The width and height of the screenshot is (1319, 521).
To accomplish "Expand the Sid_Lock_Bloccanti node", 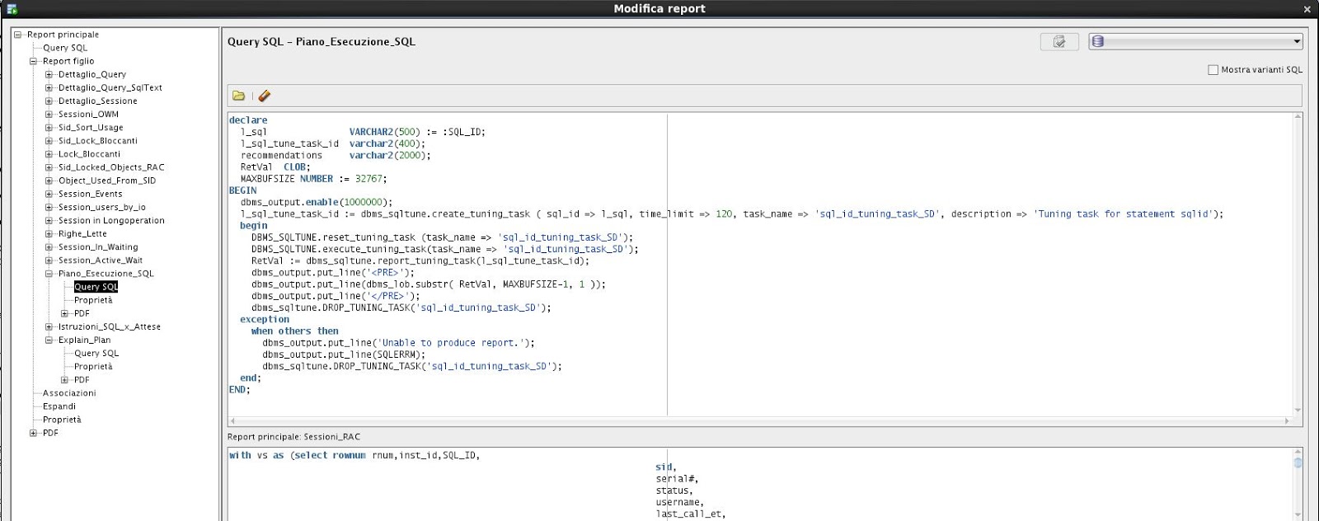I will click(x=49, y=140).
